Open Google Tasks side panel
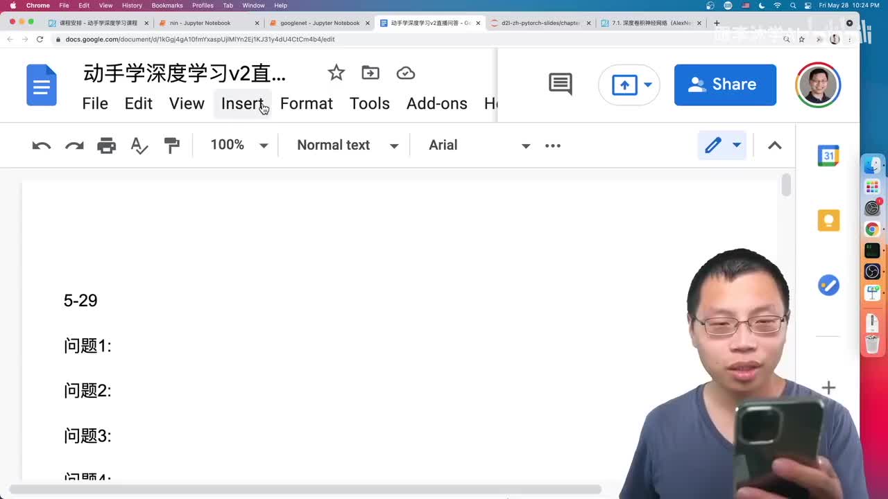The height and width of the screenshot is (499, 888). (828, 285)
